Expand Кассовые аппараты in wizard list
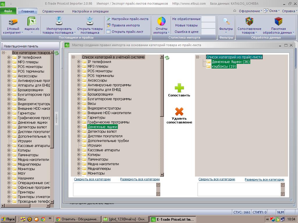Viewport: 298px width, 223px height. pyautogui.click(x=79, y=150)
